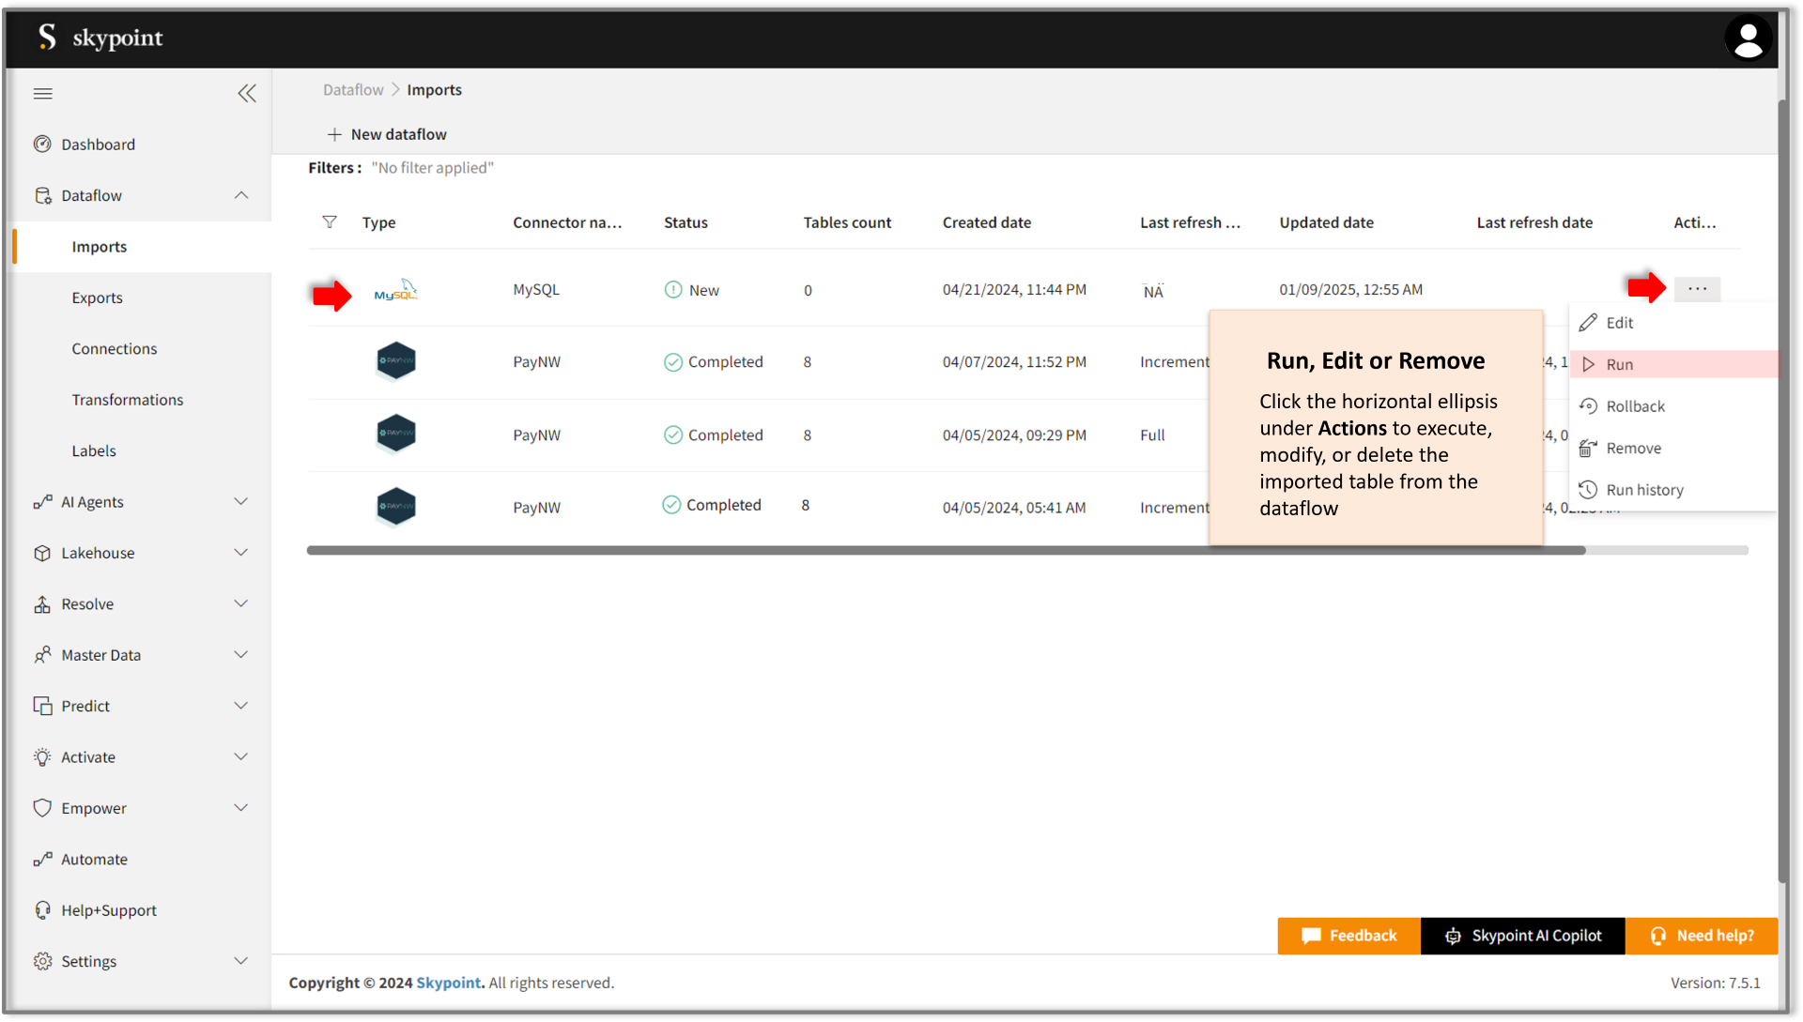Click the hamburger menu icon
Image resolution: width=1803 pixels, height=1022 pixels.
click(43, 93)
